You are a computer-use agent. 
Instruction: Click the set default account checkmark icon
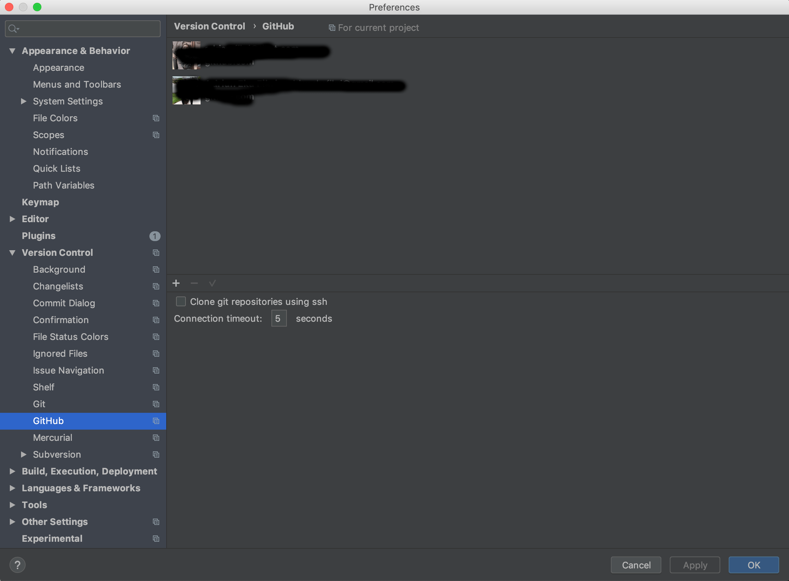pyautogui.click(x=212, y=283)
